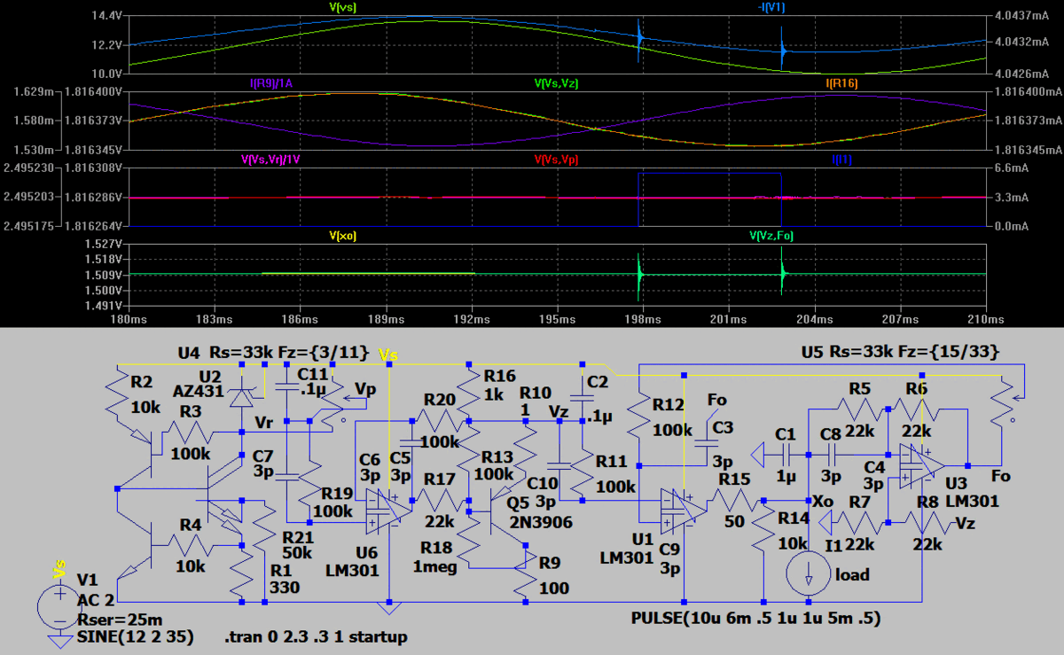Viewport: 1064px width, 655px height.
Task: Select the V(xo) trace label
Action: pyautogui.click(x=342, y=236)
